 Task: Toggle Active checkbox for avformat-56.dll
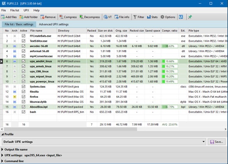(23, 51)
